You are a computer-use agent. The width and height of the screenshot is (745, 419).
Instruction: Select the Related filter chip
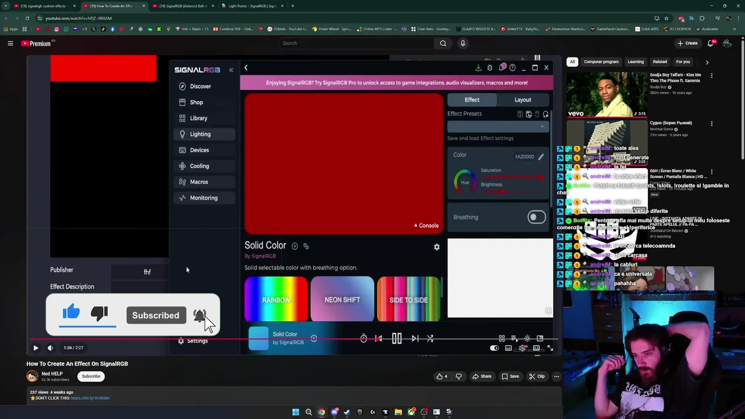coord(660,62)
